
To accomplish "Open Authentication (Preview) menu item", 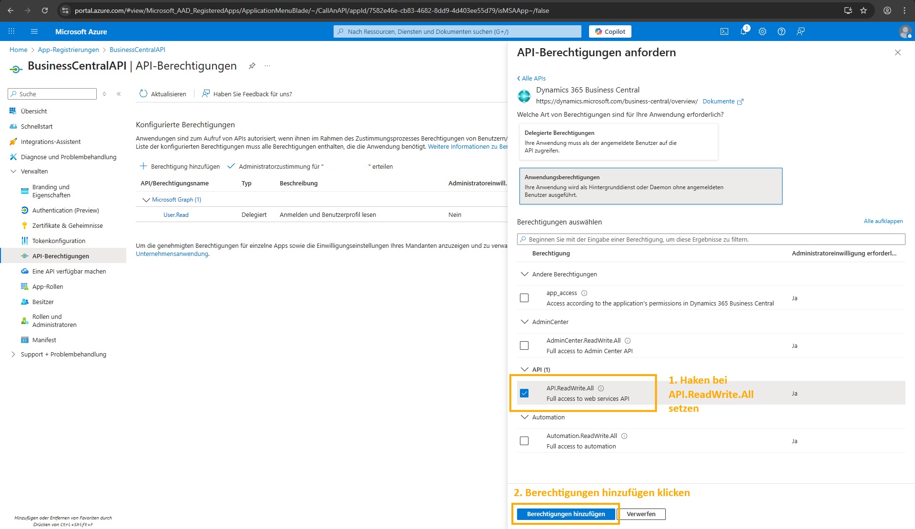I will pyautogui.click(x=66, y=210).
